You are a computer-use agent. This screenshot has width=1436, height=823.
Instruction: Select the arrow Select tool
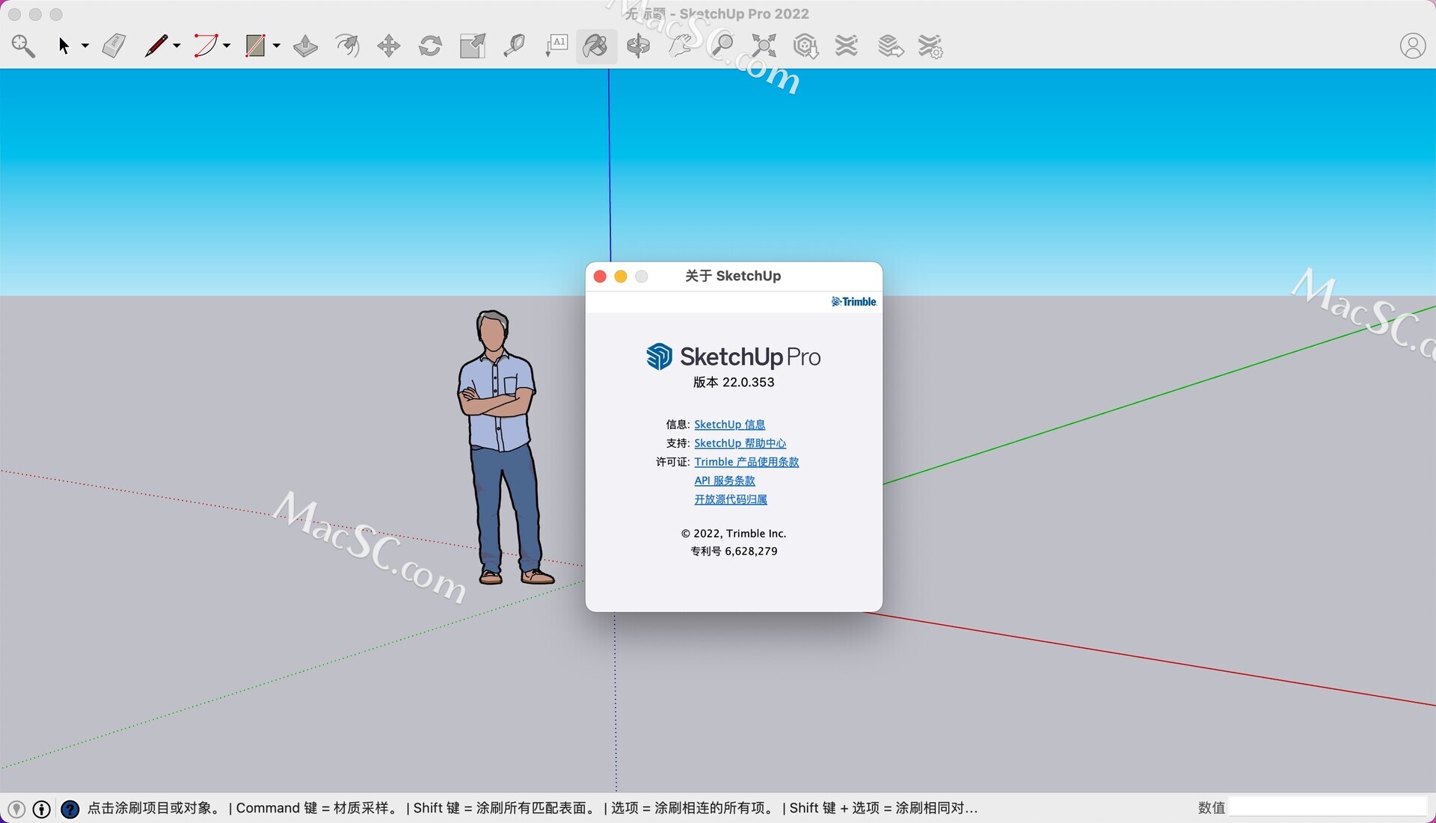64,46
